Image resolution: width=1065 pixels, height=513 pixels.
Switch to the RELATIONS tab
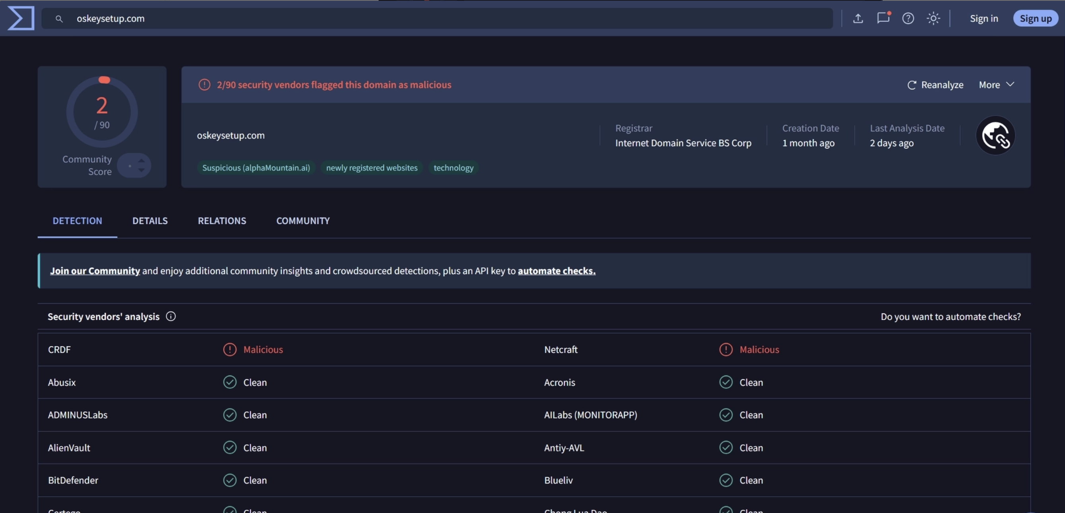point(222,221)
